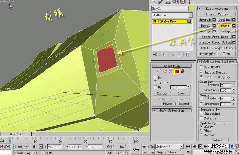Screen dimensions: 239x155
Task: Open Outline settings dialog box icon
Action: coord(234,20)
